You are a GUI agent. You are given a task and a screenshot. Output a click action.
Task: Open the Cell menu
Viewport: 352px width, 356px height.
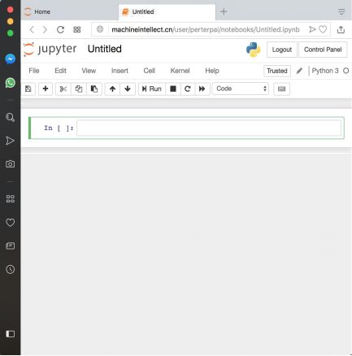tap(150, 71)
